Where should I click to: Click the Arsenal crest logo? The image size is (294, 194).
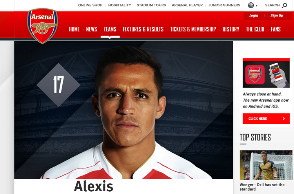[x=42, y=26]
